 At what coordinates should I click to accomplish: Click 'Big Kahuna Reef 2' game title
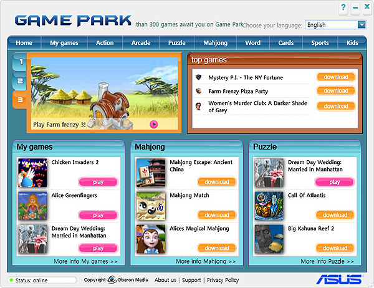pyautogui.click(x=311, y=229)
